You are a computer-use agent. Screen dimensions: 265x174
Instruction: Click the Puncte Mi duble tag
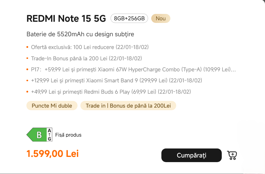coord(52,106)
